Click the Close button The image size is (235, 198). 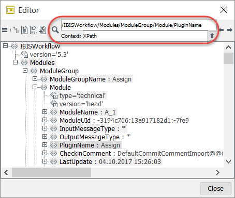(x=215, y=188)
